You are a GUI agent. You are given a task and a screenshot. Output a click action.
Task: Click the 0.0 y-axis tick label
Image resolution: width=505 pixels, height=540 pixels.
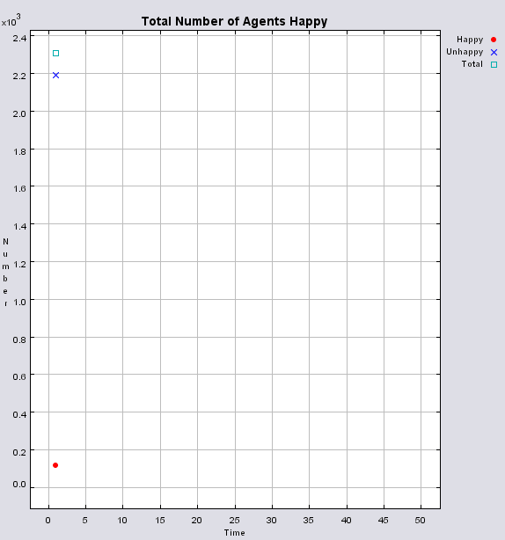point(19,485)
